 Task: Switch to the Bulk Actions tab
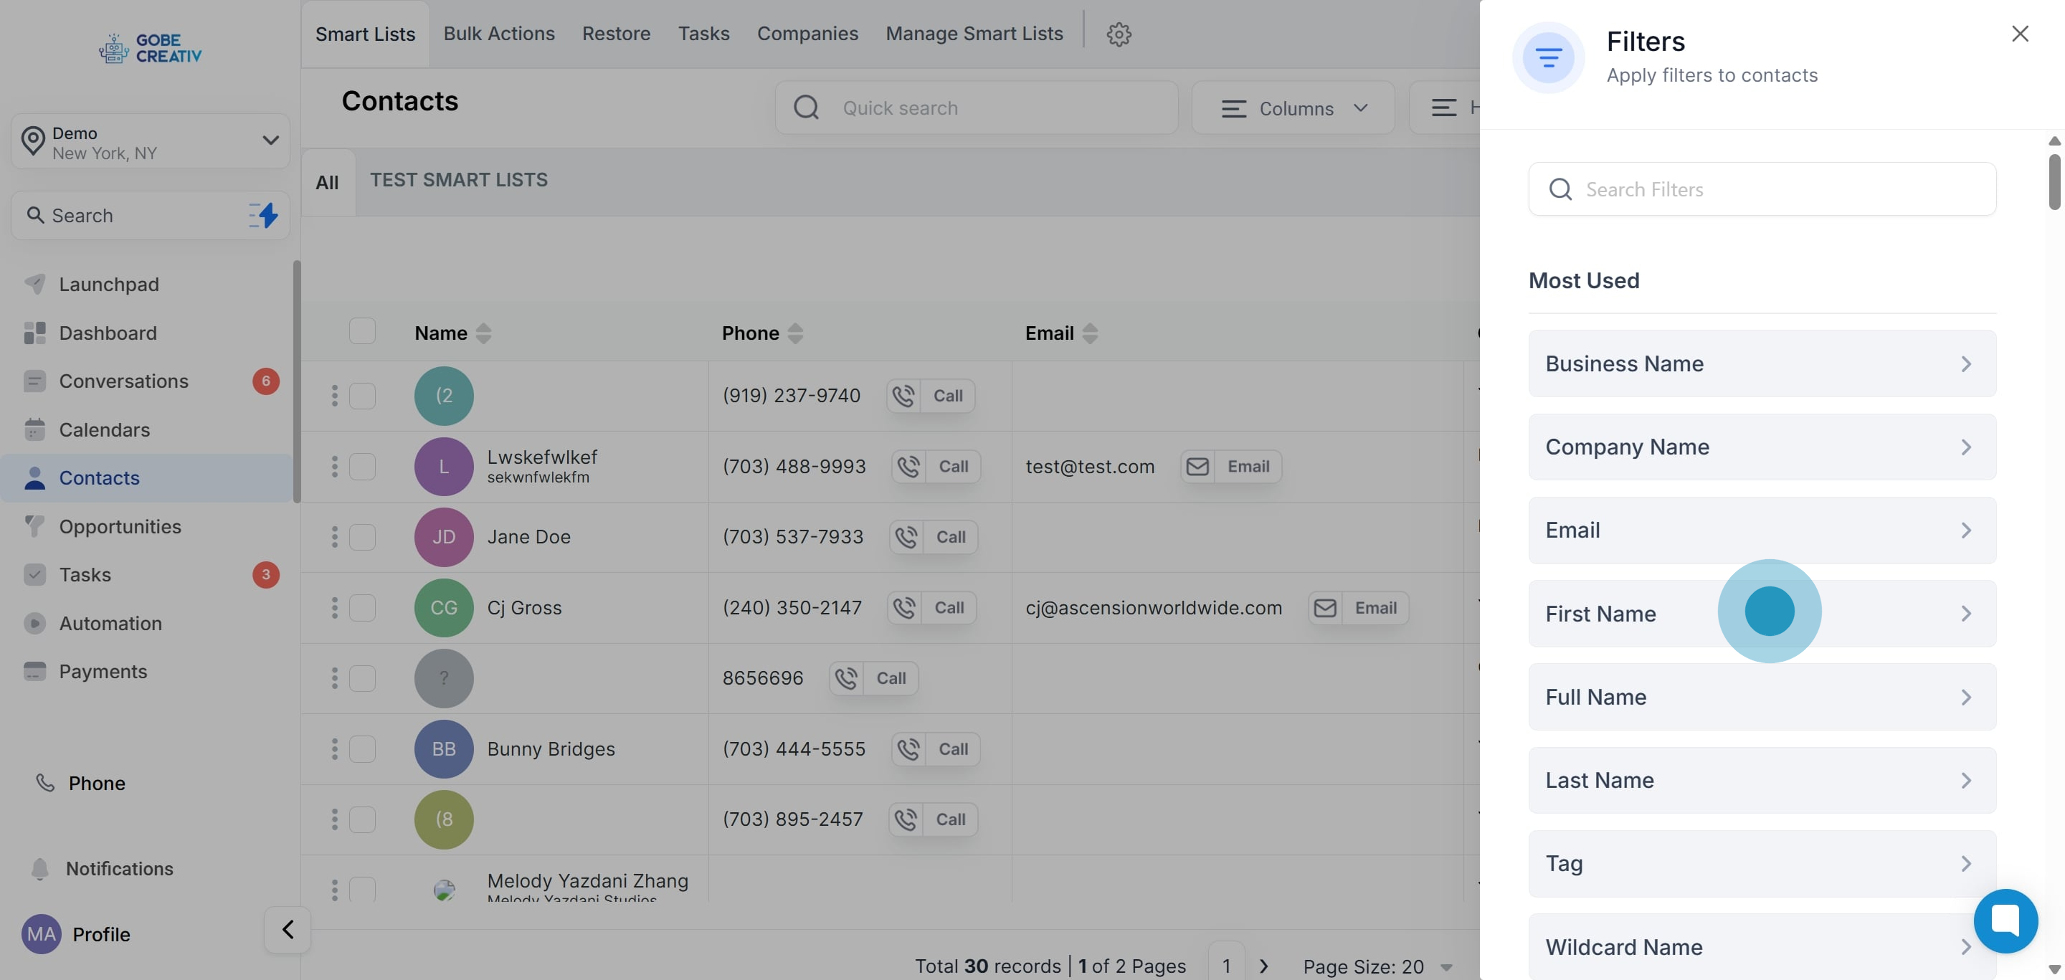(x=498, y=34)
